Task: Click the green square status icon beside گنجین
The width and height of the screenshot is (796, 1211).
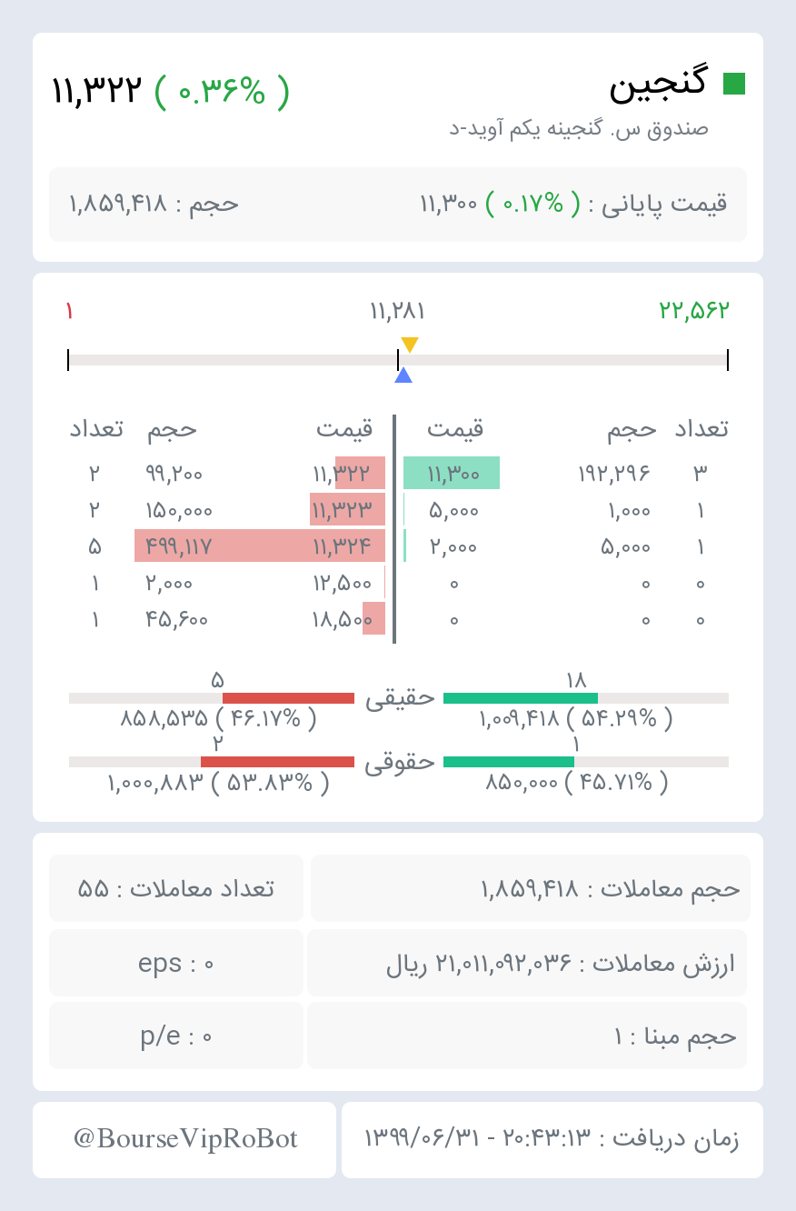Action: coord(734,84)
